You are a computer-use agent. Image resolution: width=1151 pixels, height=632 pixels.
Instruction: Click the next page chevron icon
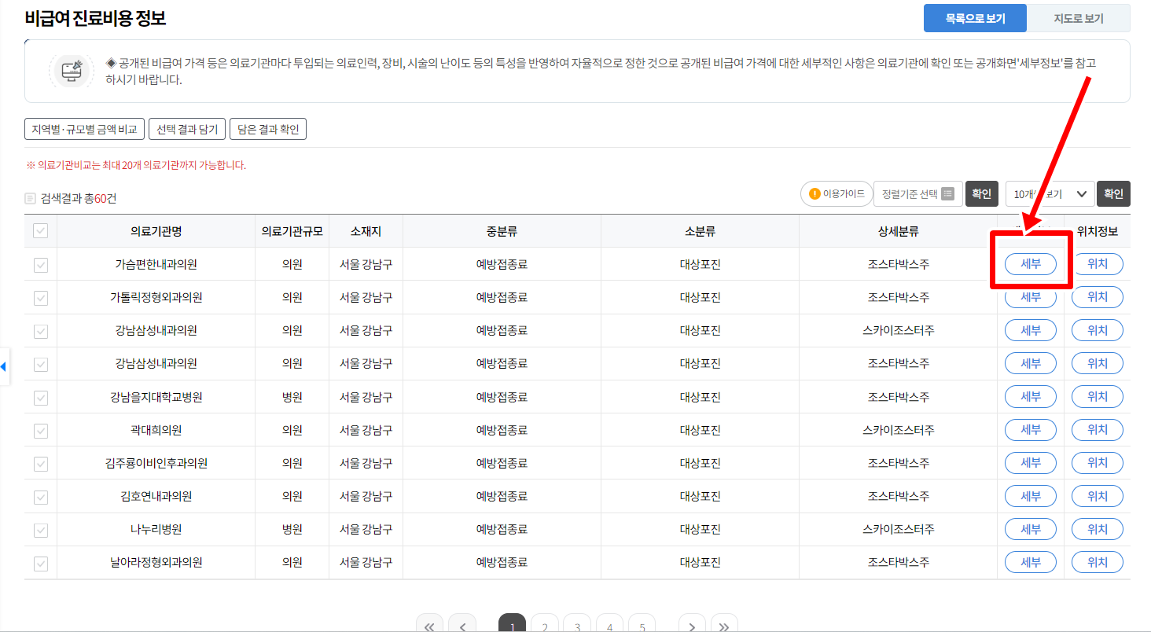[691, 625]
